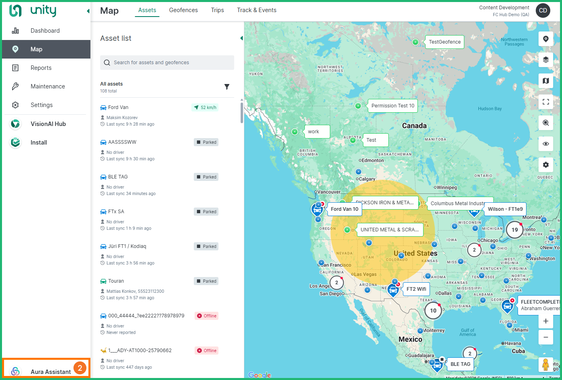Go to Reports in sidebar
The width and height of the screenshot is (562, 380).
(x=41, y=68)
